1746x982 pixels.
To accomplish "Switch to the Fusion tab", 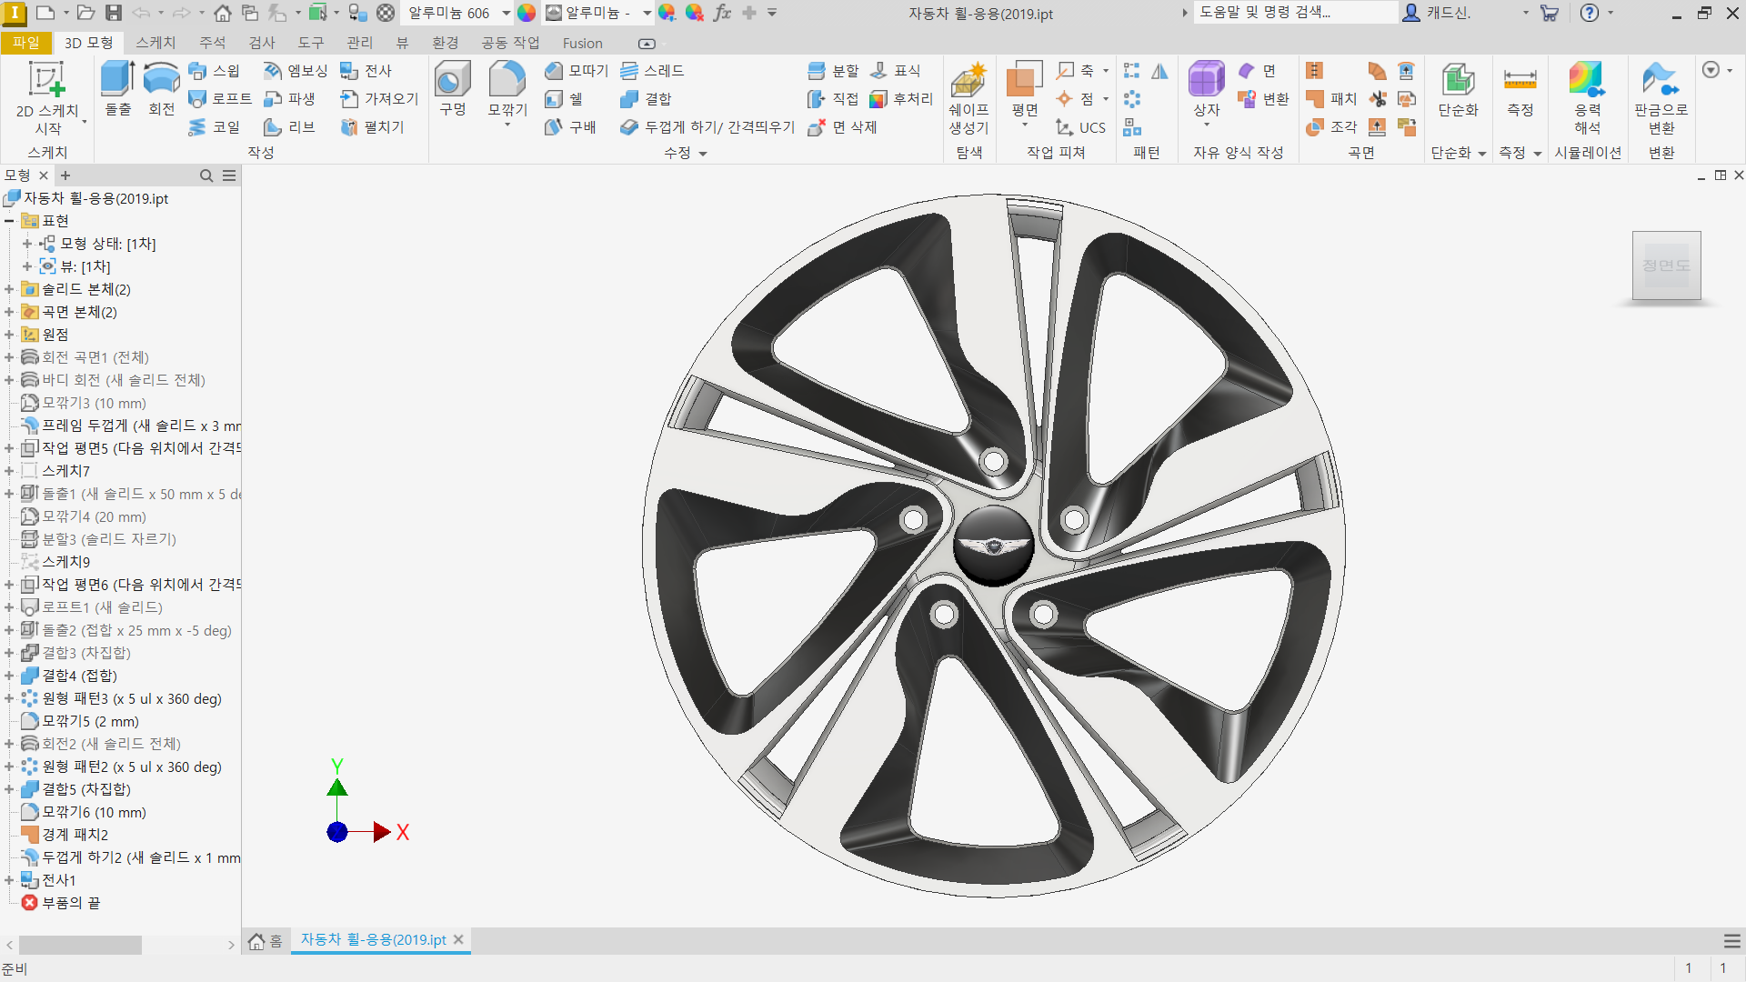I will coord(582,43).
